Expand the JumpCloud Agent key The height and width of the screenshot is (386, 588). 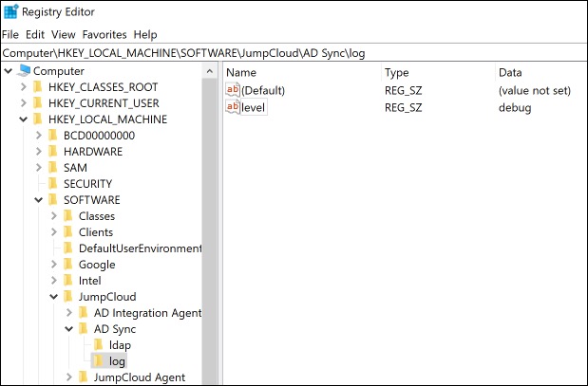[x=69, y=377]
